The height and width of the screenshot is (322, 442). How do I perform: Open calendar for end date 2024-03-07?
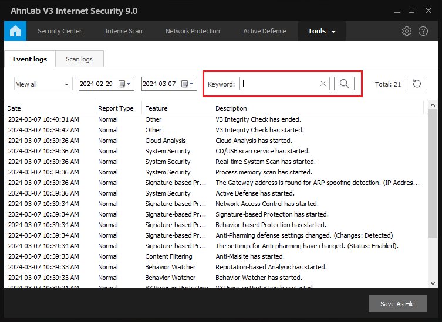(187, 84)
